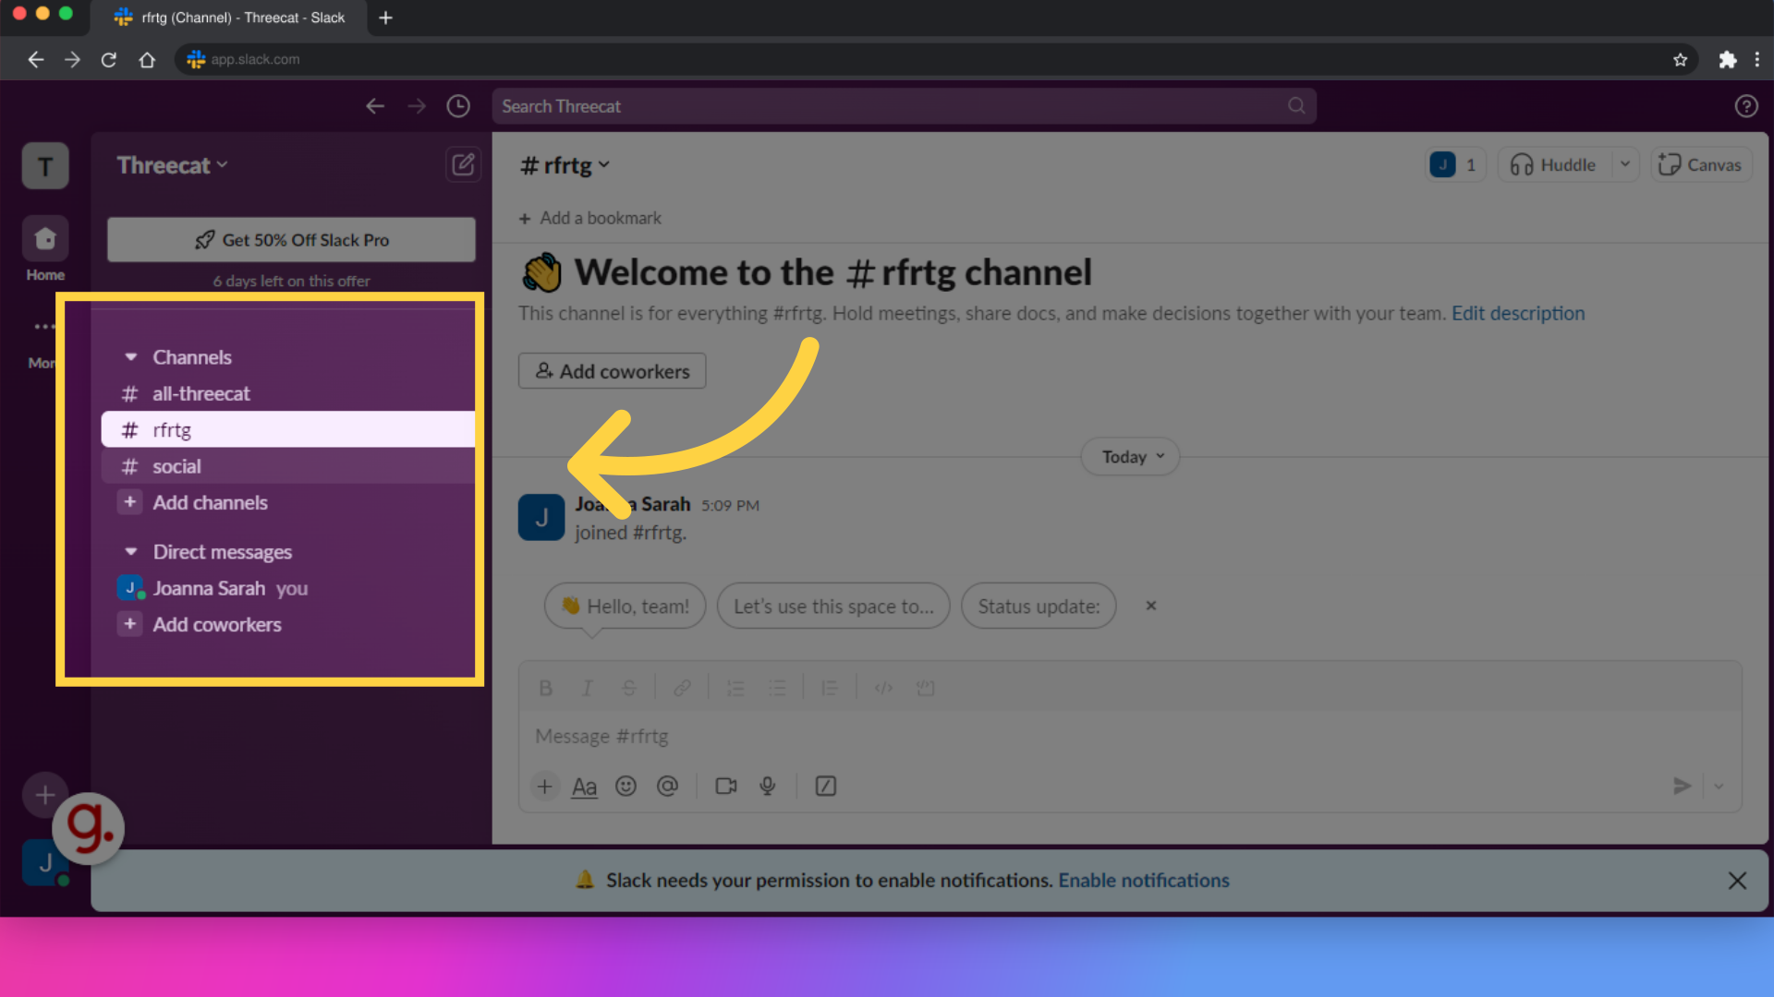The image size is (1774, 997).
Task: View the channel members count
Action: [1456, 165]
